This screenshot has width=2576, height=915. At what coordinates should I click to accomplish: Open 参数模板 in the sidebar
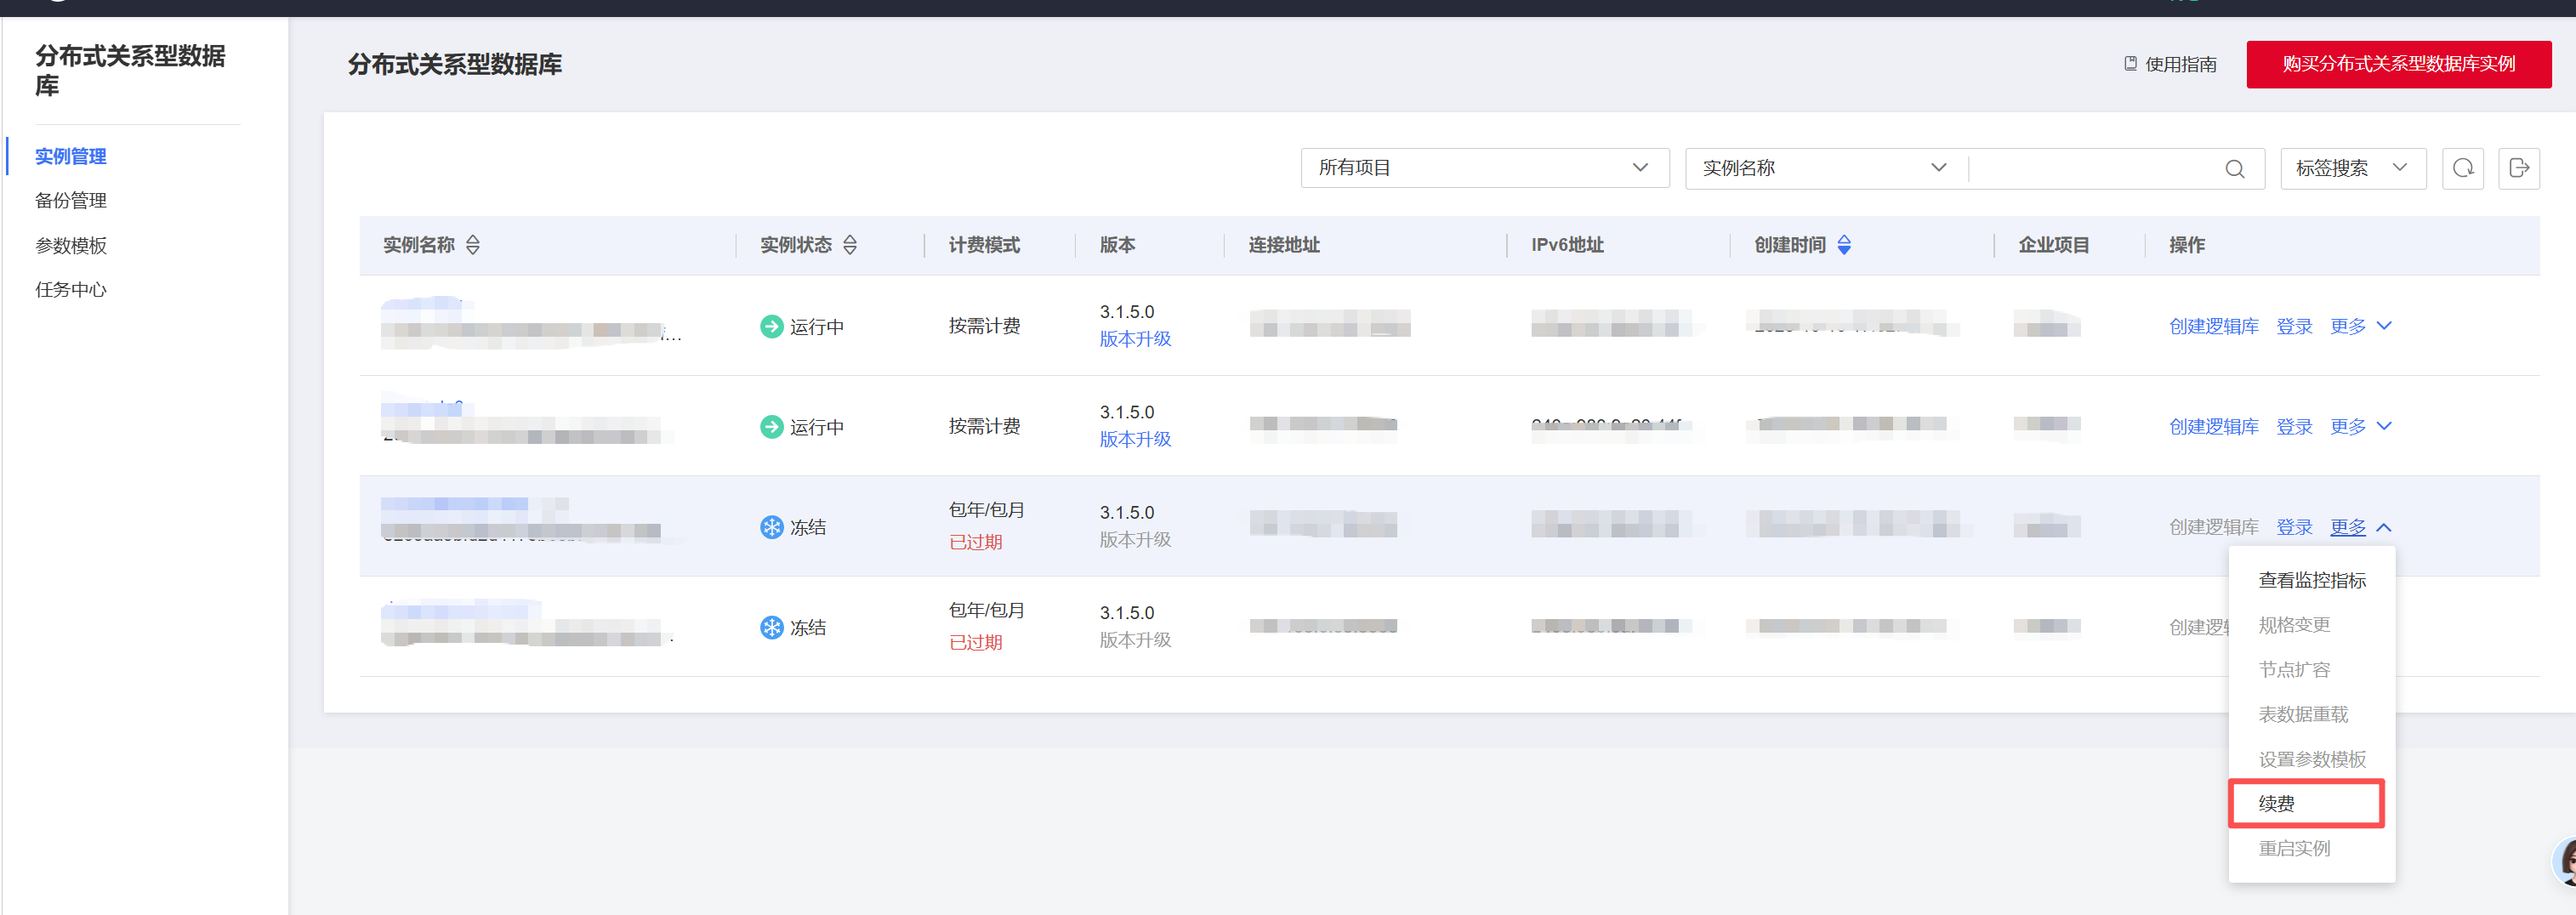[71, 246]
